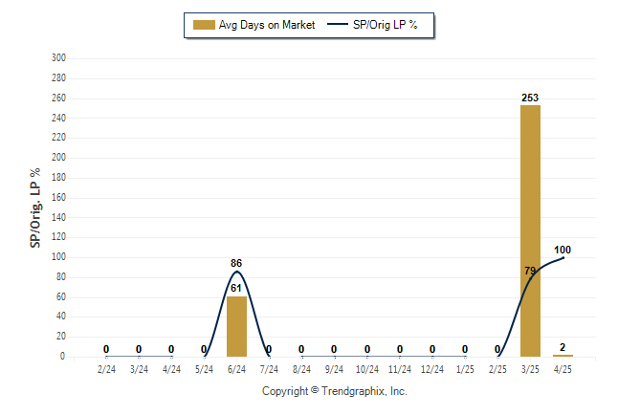The width and height of the screenshot is (618, 415).
Task: Click the SP/Orig LP % legend label
Action: tap(386, 25)
